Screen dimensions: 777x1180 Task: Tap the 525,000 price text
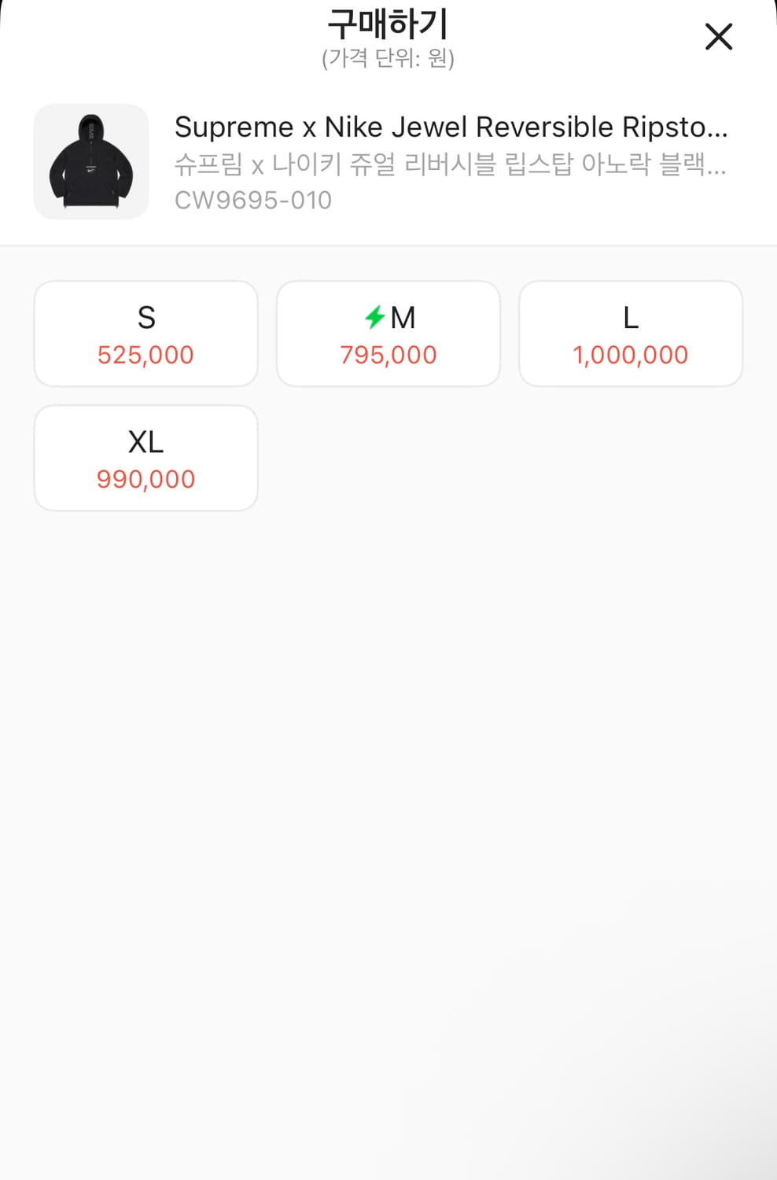point(145,355)
